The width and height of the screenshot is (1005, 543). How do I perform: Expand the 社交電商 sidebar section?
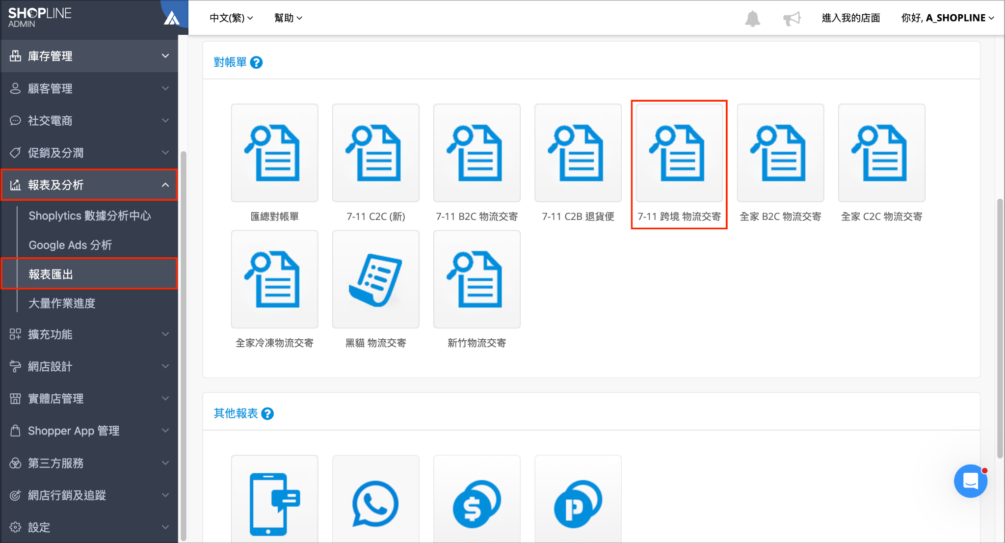point(89,120)
